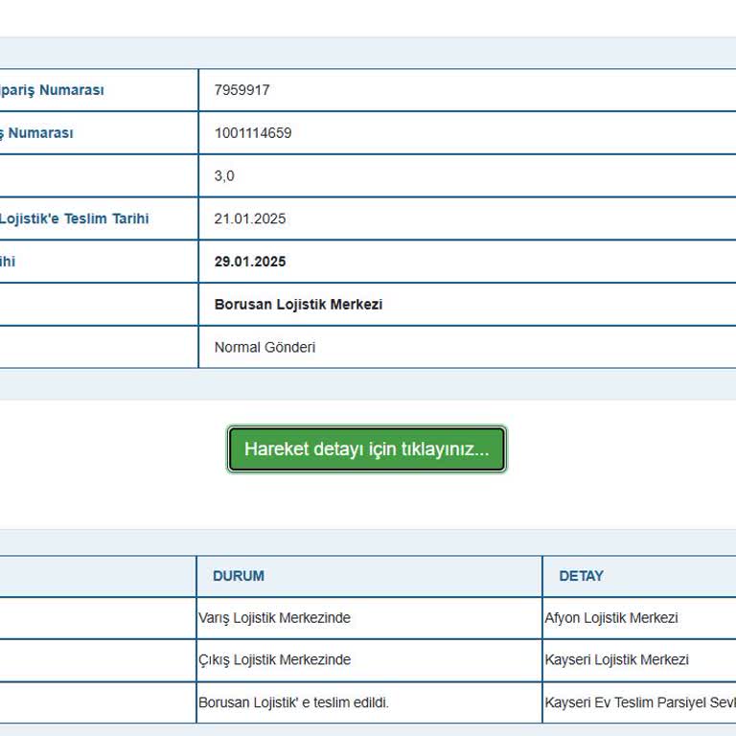Click the Normal Gönderi value
This screenshot has height=736, width=736.
264,347
